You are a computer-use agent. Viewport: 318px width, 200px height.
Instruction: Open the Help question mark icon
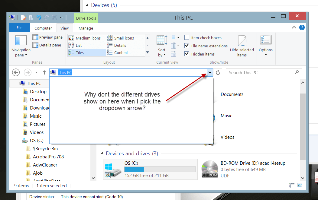click(302, 27)
